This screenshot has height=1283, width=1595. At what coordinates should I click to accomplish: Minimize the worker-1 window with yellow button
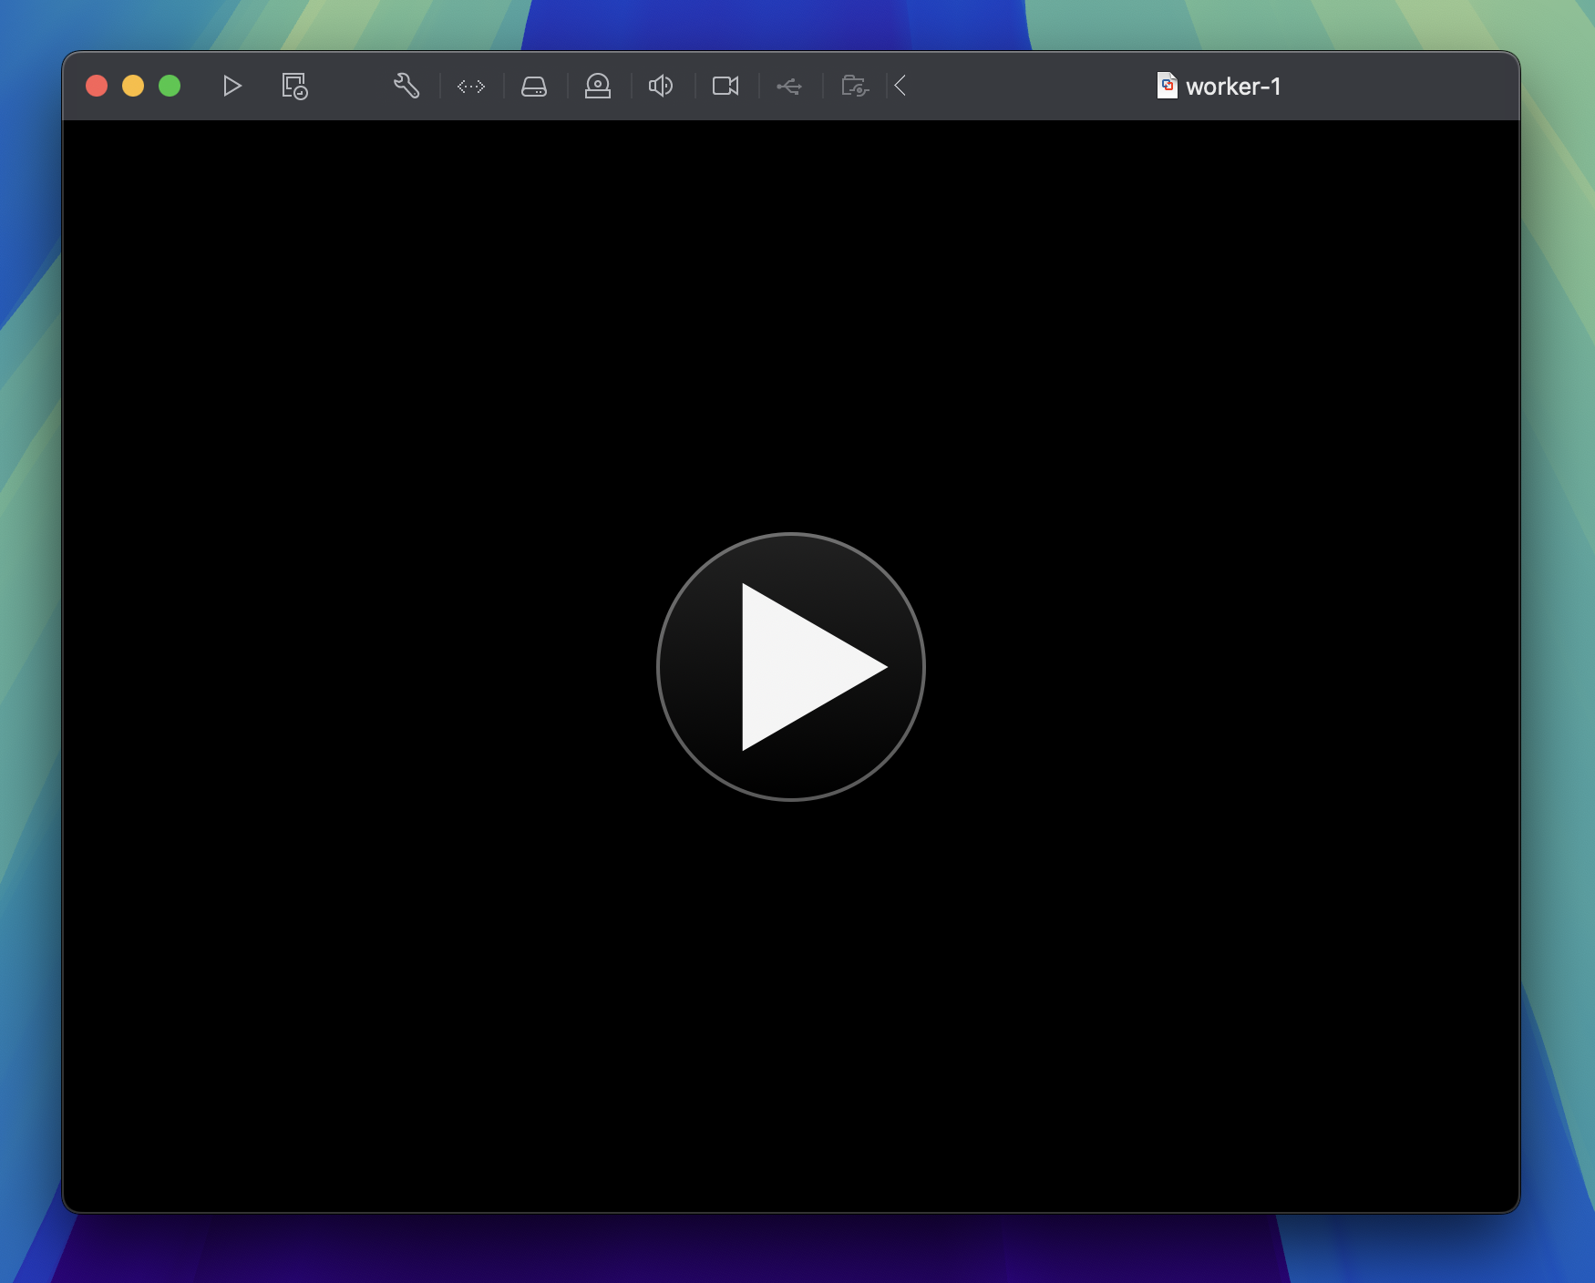pyautogui.click(x=133, y=86)
